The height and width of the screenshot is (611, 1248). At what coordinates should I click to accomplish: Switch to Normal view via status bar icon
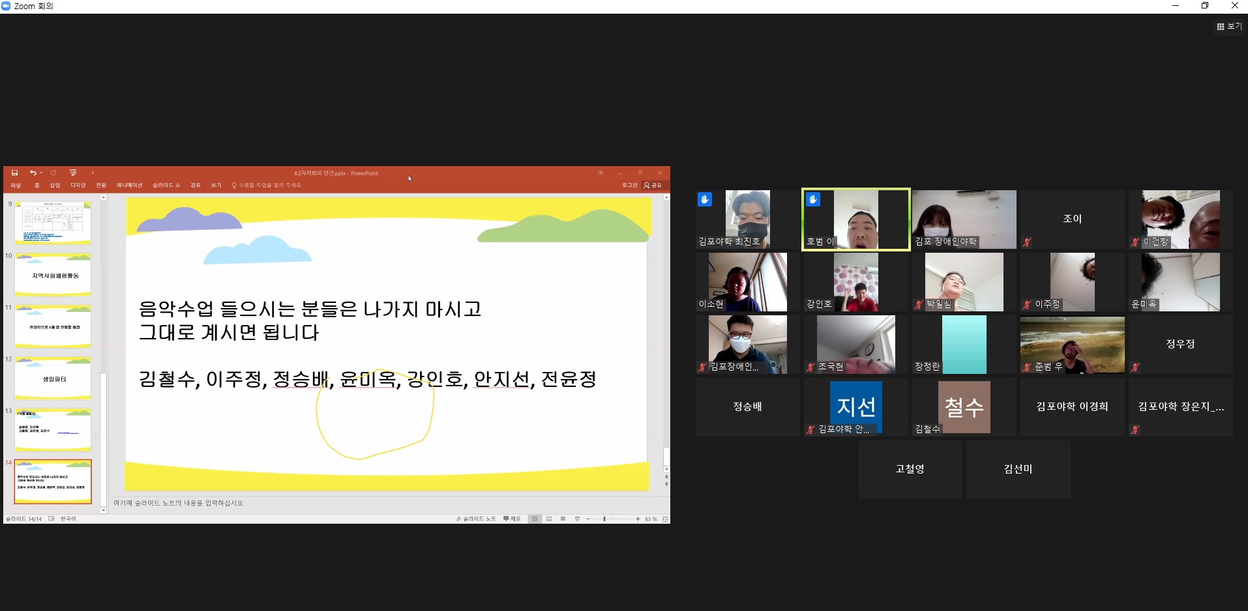535,519
